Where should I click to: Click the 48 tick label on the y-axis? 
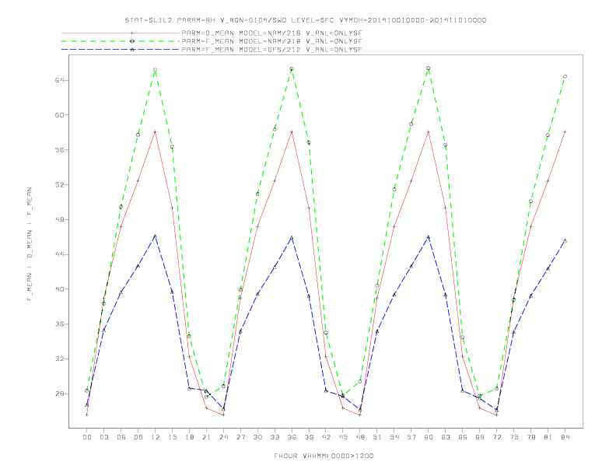59,219
